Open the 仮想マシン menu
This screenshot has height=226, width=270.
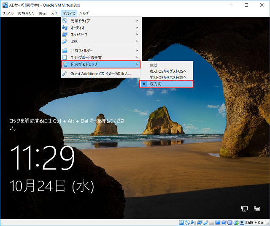coord(26,14)
